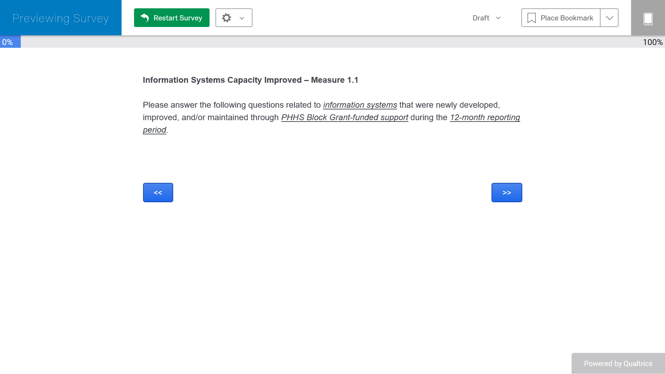Expand the gear settings dropdown chevron
This screenshot has width=665, height=374.
point(242,18)
